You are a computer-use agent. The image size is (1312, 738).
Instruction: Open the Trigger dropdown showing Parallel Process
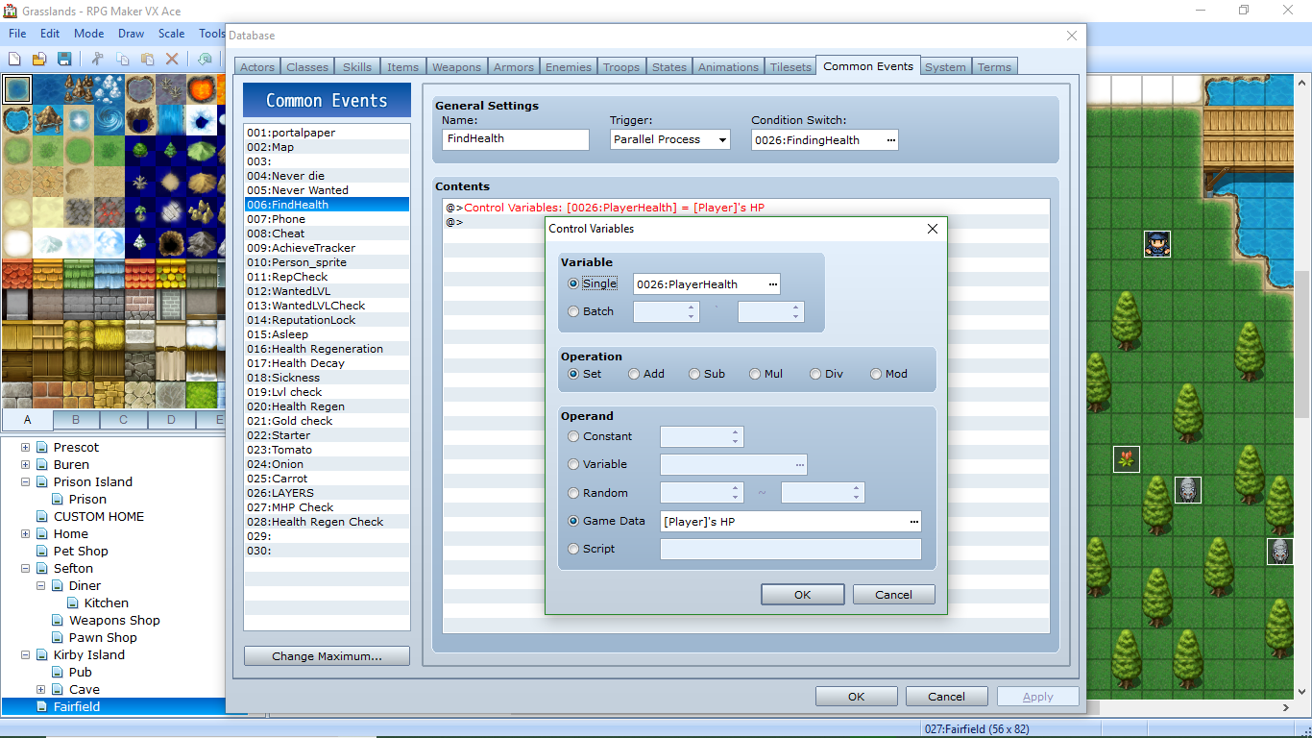click(x=670, y=139)
